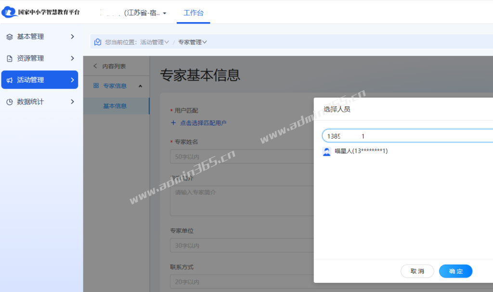This screenshot has width=493, height=292.
Task: Click the 专家基本信息 heading
Action: 200,76
